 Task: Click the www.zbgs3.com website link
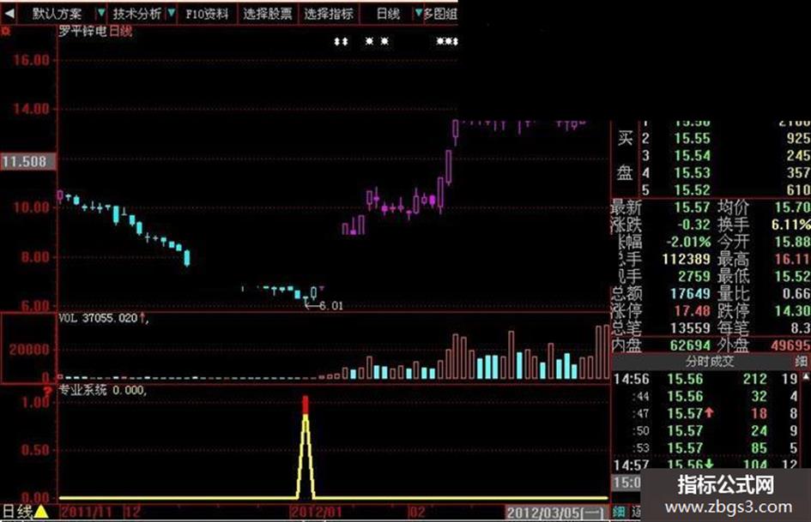pyautogui.click(x=729, y=507)
